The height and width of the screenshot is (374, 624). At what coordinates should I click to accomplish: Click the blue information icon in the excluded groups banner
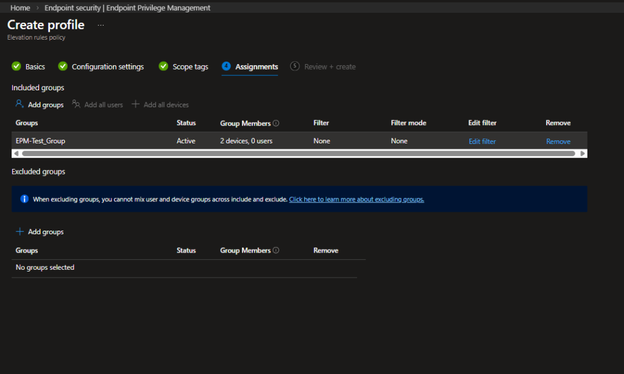(x=24, y=199)
